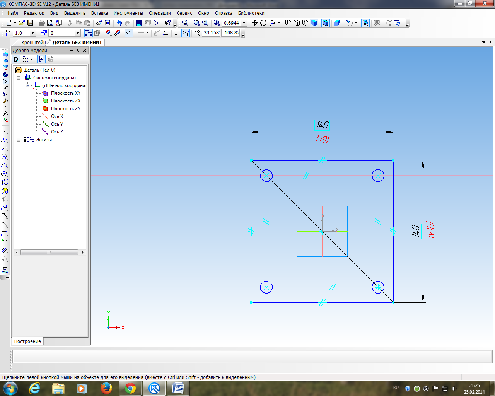Collapse the Системы координат tree node

(x=19, y=78)
